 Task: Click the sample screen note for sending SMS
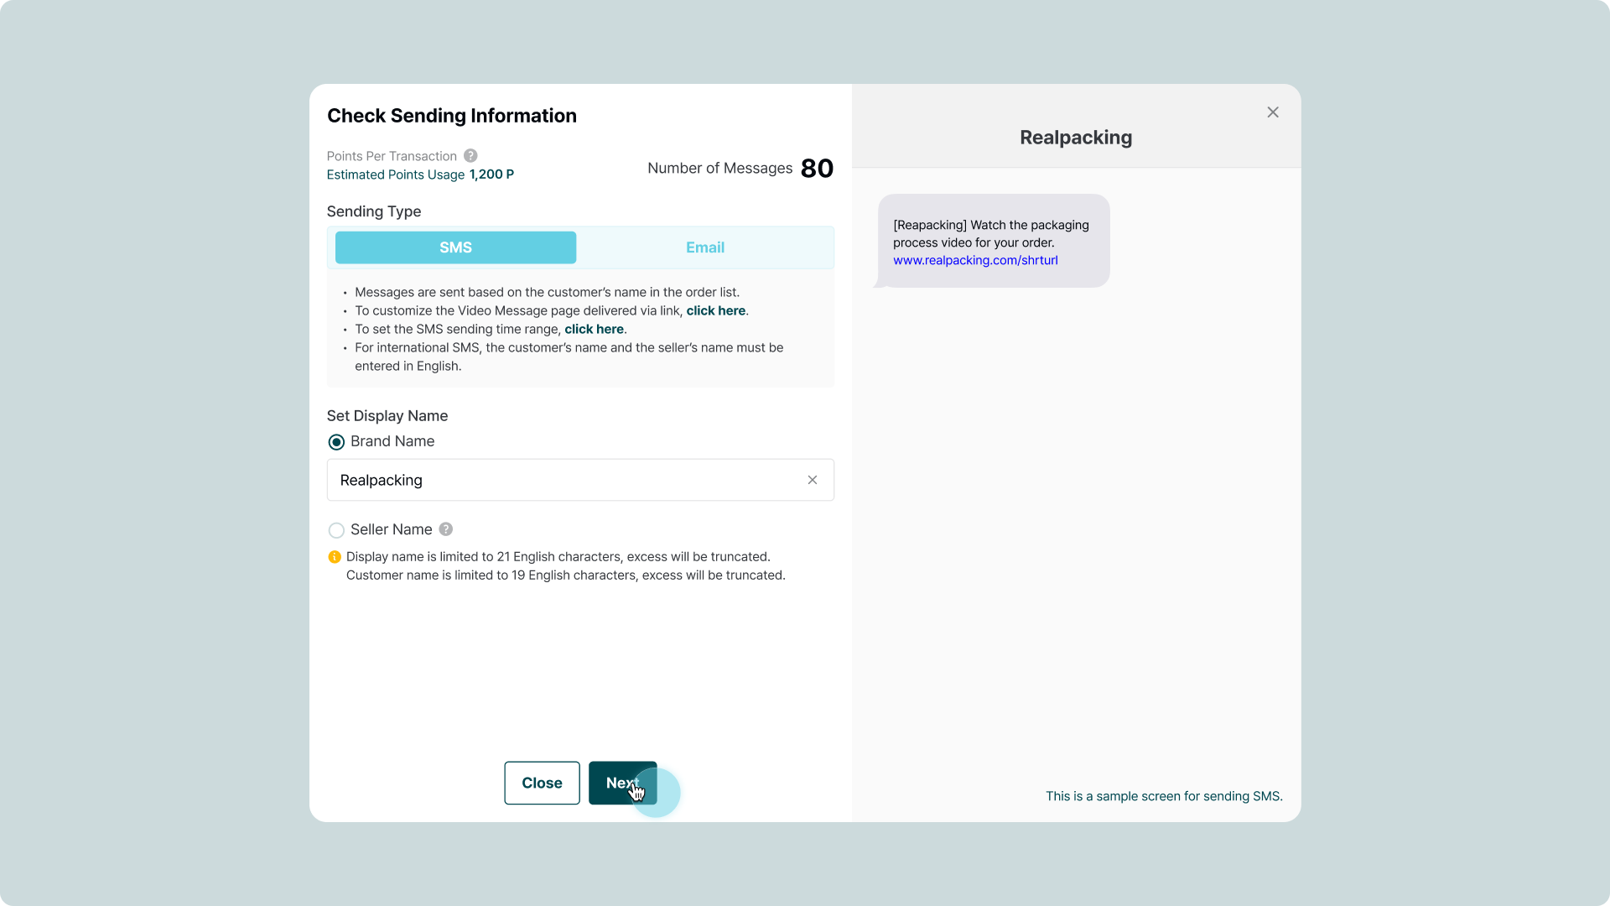(1163, 796)
